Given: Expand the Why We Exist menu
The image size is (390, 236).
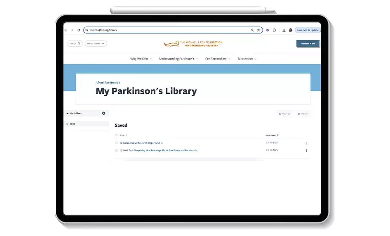Looking at the screenshot, I should coord(141,59).
